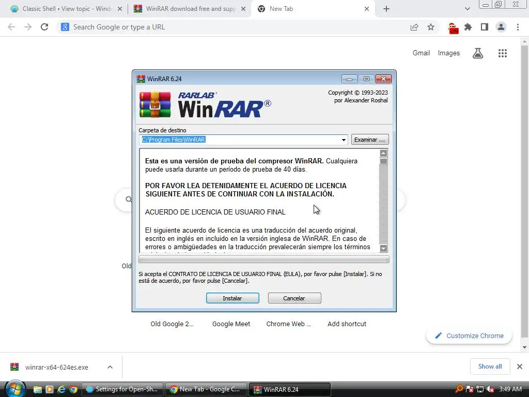Open the Chrome profile avatar icon
529x397 pixels.
click(x=501, y=27)
